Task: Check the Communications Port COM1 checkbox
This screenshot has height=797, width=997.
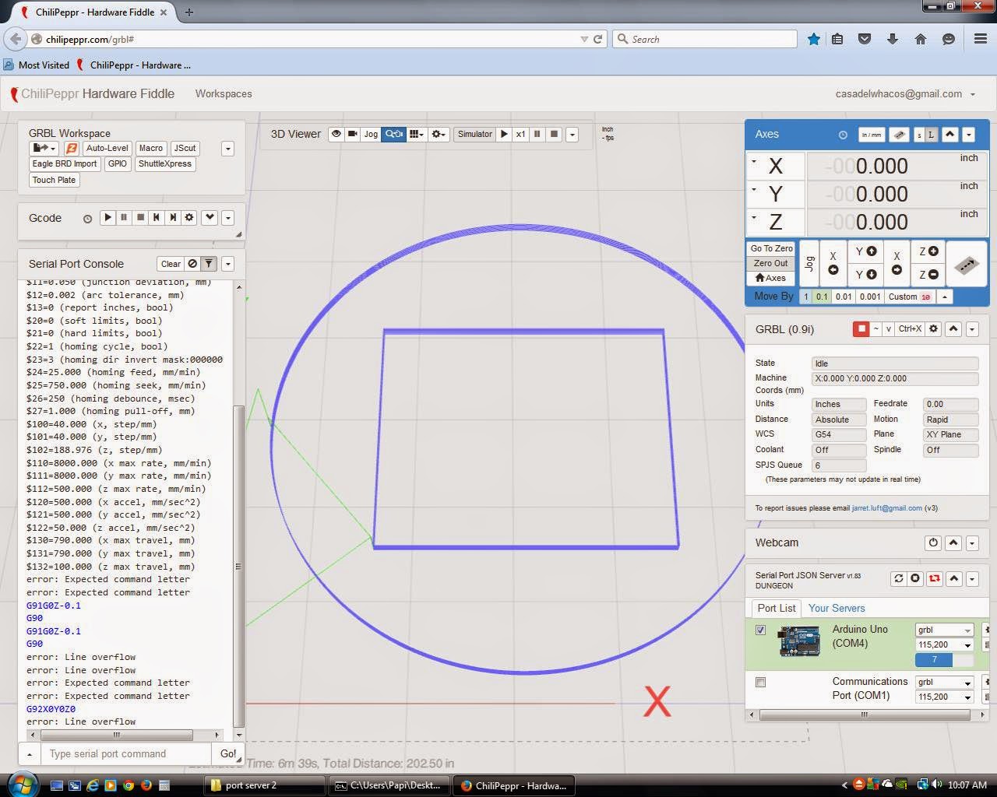Action: click(760, 683)
